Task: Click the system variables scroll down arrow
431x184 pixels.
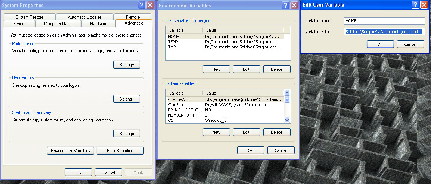Action: tap(287, 120)
